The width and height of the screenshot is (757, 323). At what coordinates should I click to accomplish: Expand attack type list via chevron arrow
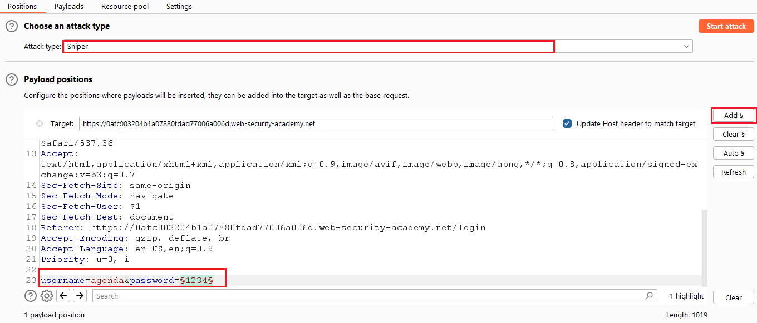(x=686, y=47)
